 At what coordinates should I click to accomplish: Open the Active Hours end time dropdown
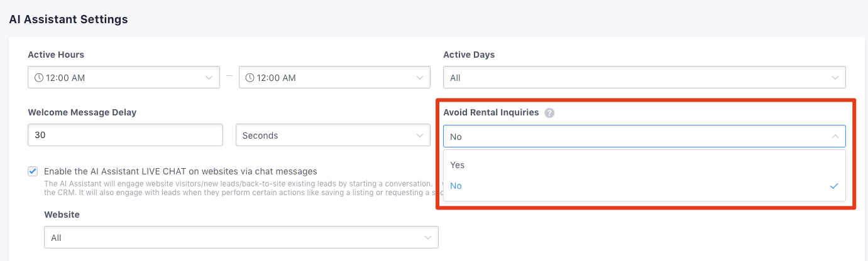pyautogui.click(x=334, y=78)
